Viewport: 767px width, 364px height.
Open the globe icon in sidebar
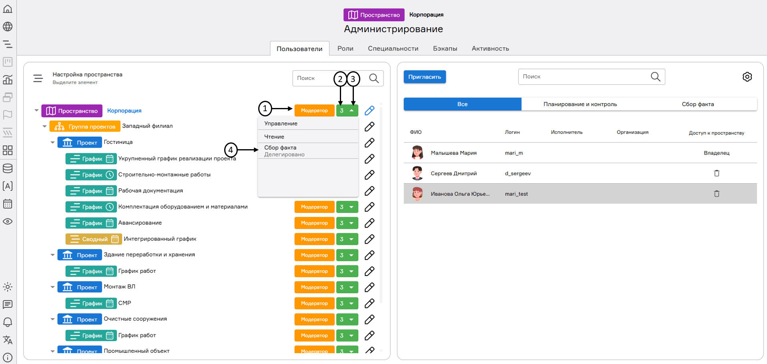(x=8, y=26)
